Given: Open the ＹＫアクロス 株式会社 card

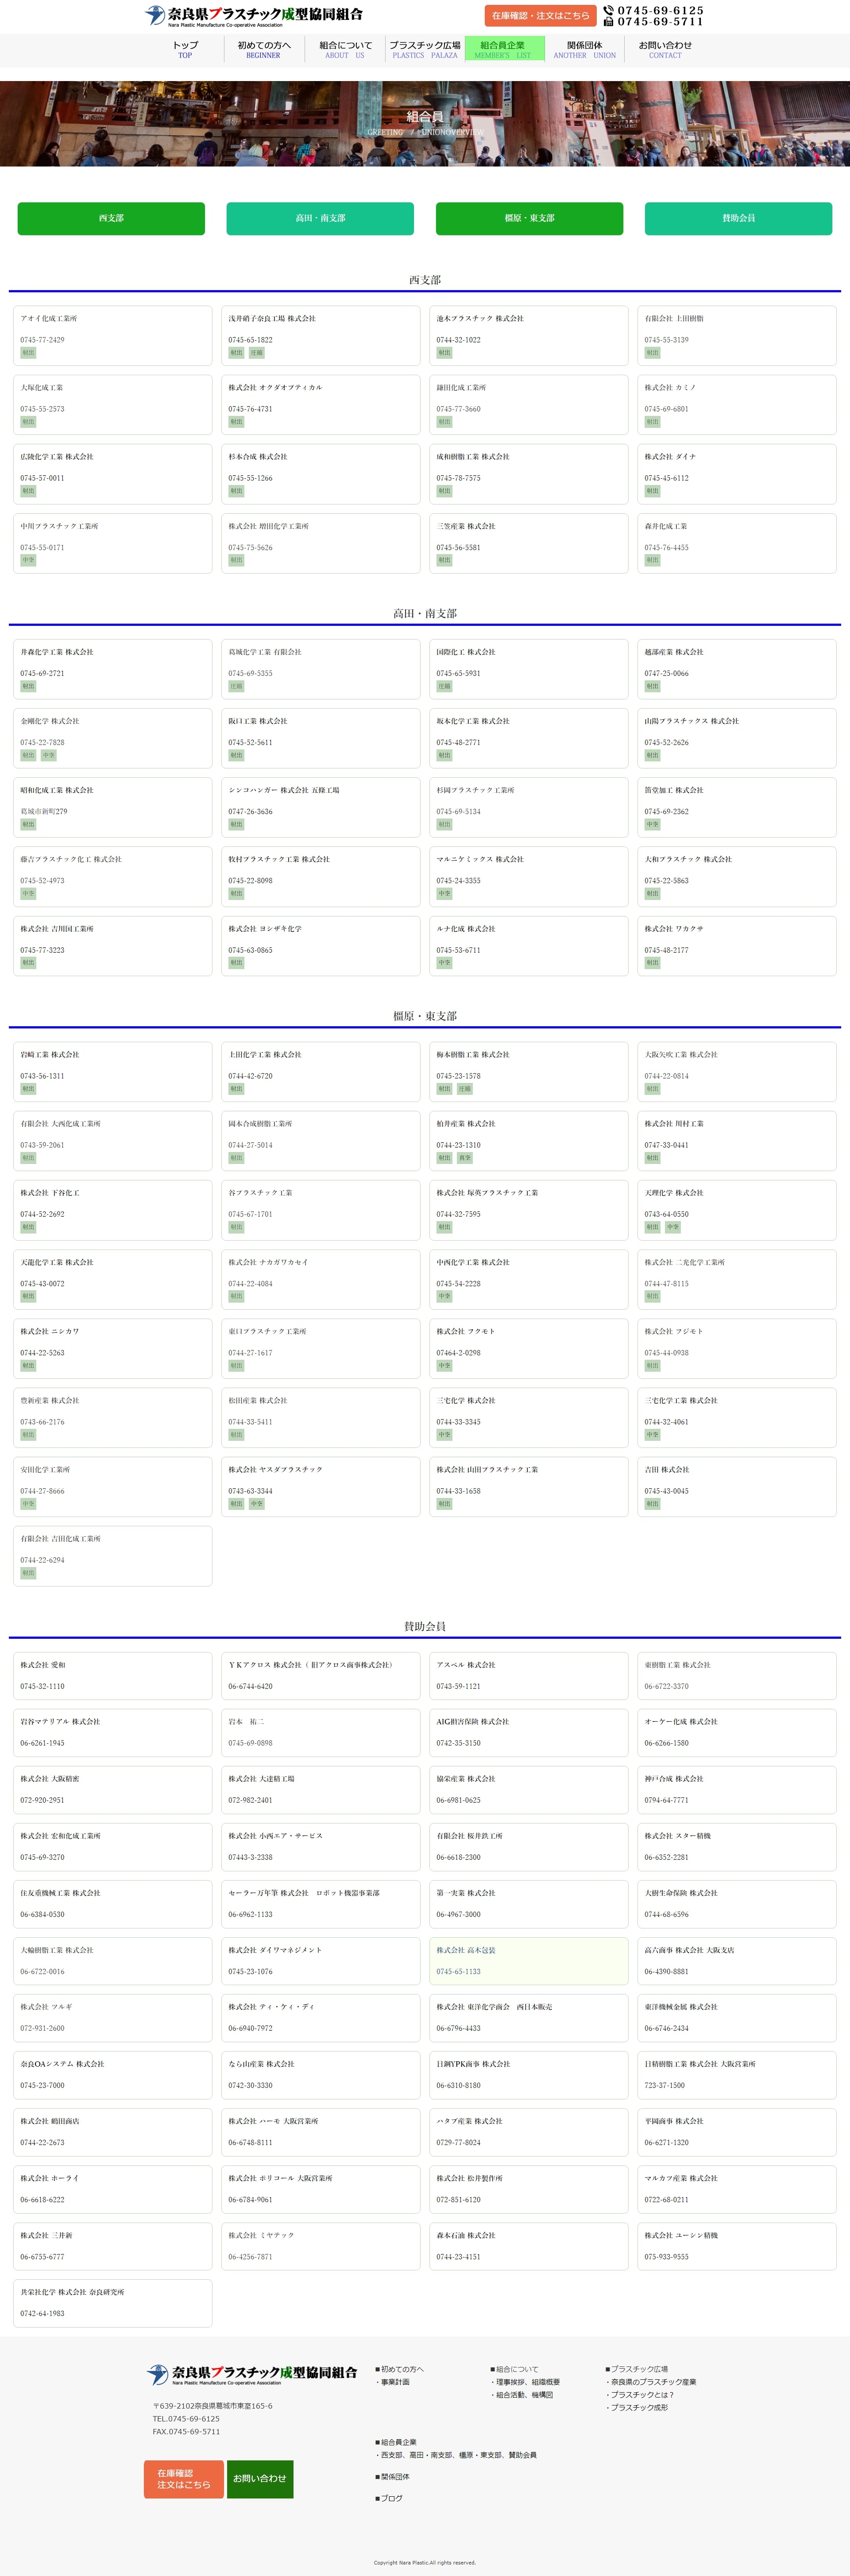Looking at the screenshot, I should tap(321, 1676).
